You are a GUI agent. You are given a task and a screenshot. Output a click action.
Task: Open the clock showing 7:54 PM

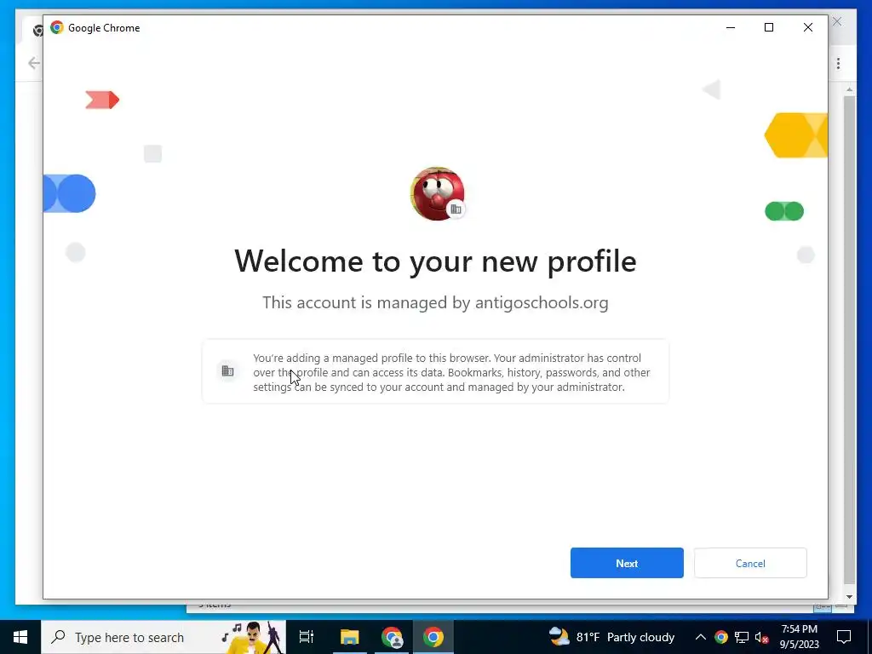coord(799,637)
